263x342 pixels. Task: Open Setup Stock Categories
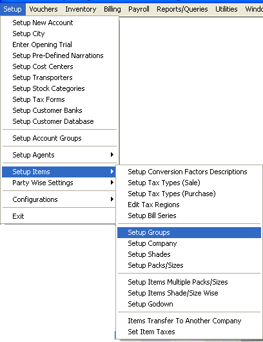59,88
